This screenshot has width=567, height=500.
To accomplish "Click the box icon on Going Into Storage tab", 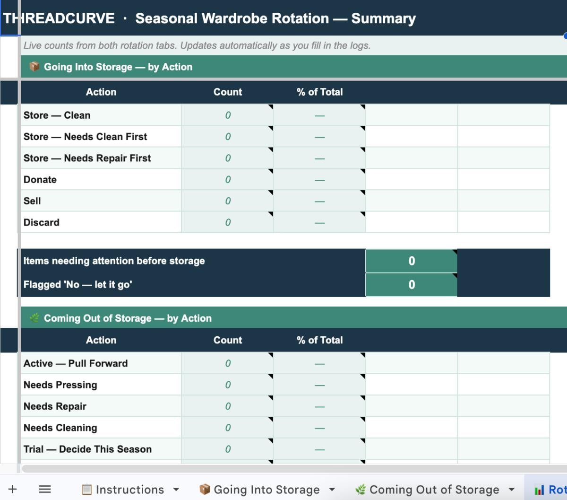I will (x=205, y=489).
